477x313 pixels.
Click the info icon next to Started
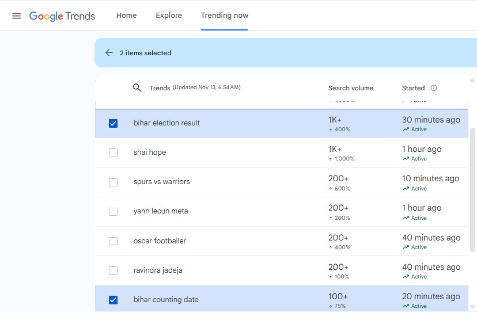click(x=434, y=88)
